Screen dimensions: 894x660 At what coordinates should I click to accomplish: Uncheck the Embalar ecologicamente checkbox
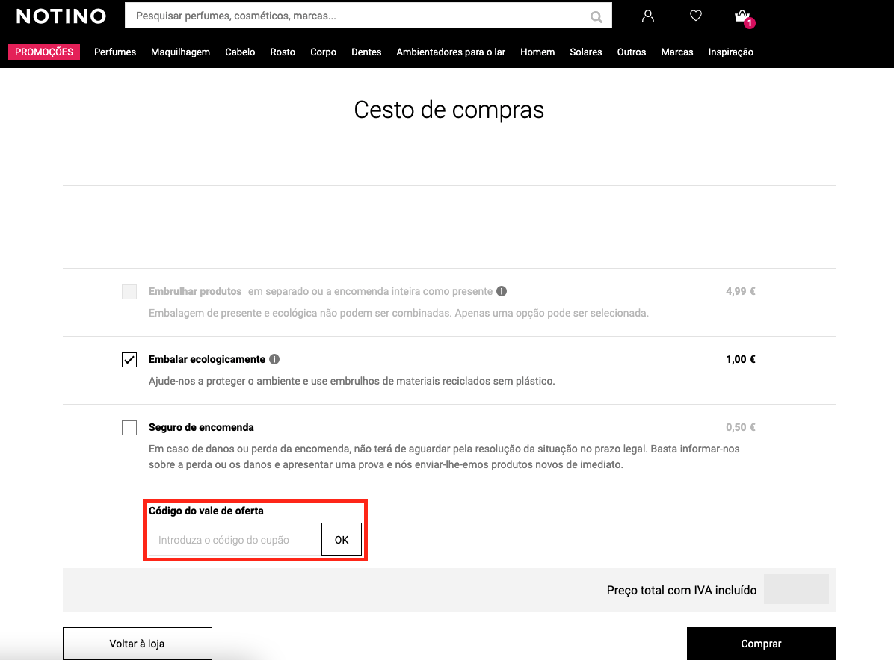pos(129,360)
